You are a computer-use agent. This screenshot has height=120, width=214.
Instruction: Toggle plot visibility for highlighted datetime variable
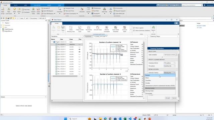(80, 44)
